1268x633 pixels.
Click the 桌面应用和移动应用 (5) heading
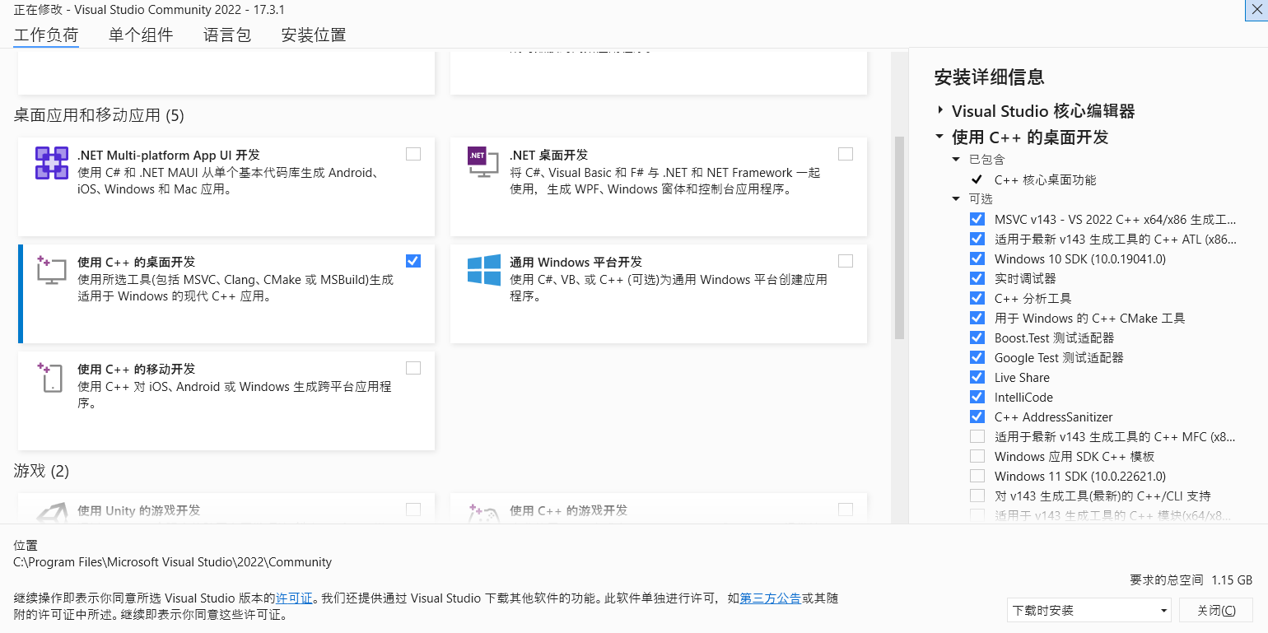point(99,115)
